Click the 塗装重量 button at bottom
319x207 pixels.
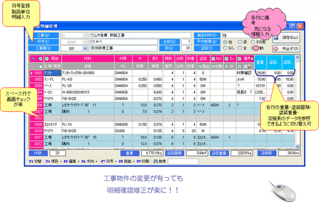point(219,153)
